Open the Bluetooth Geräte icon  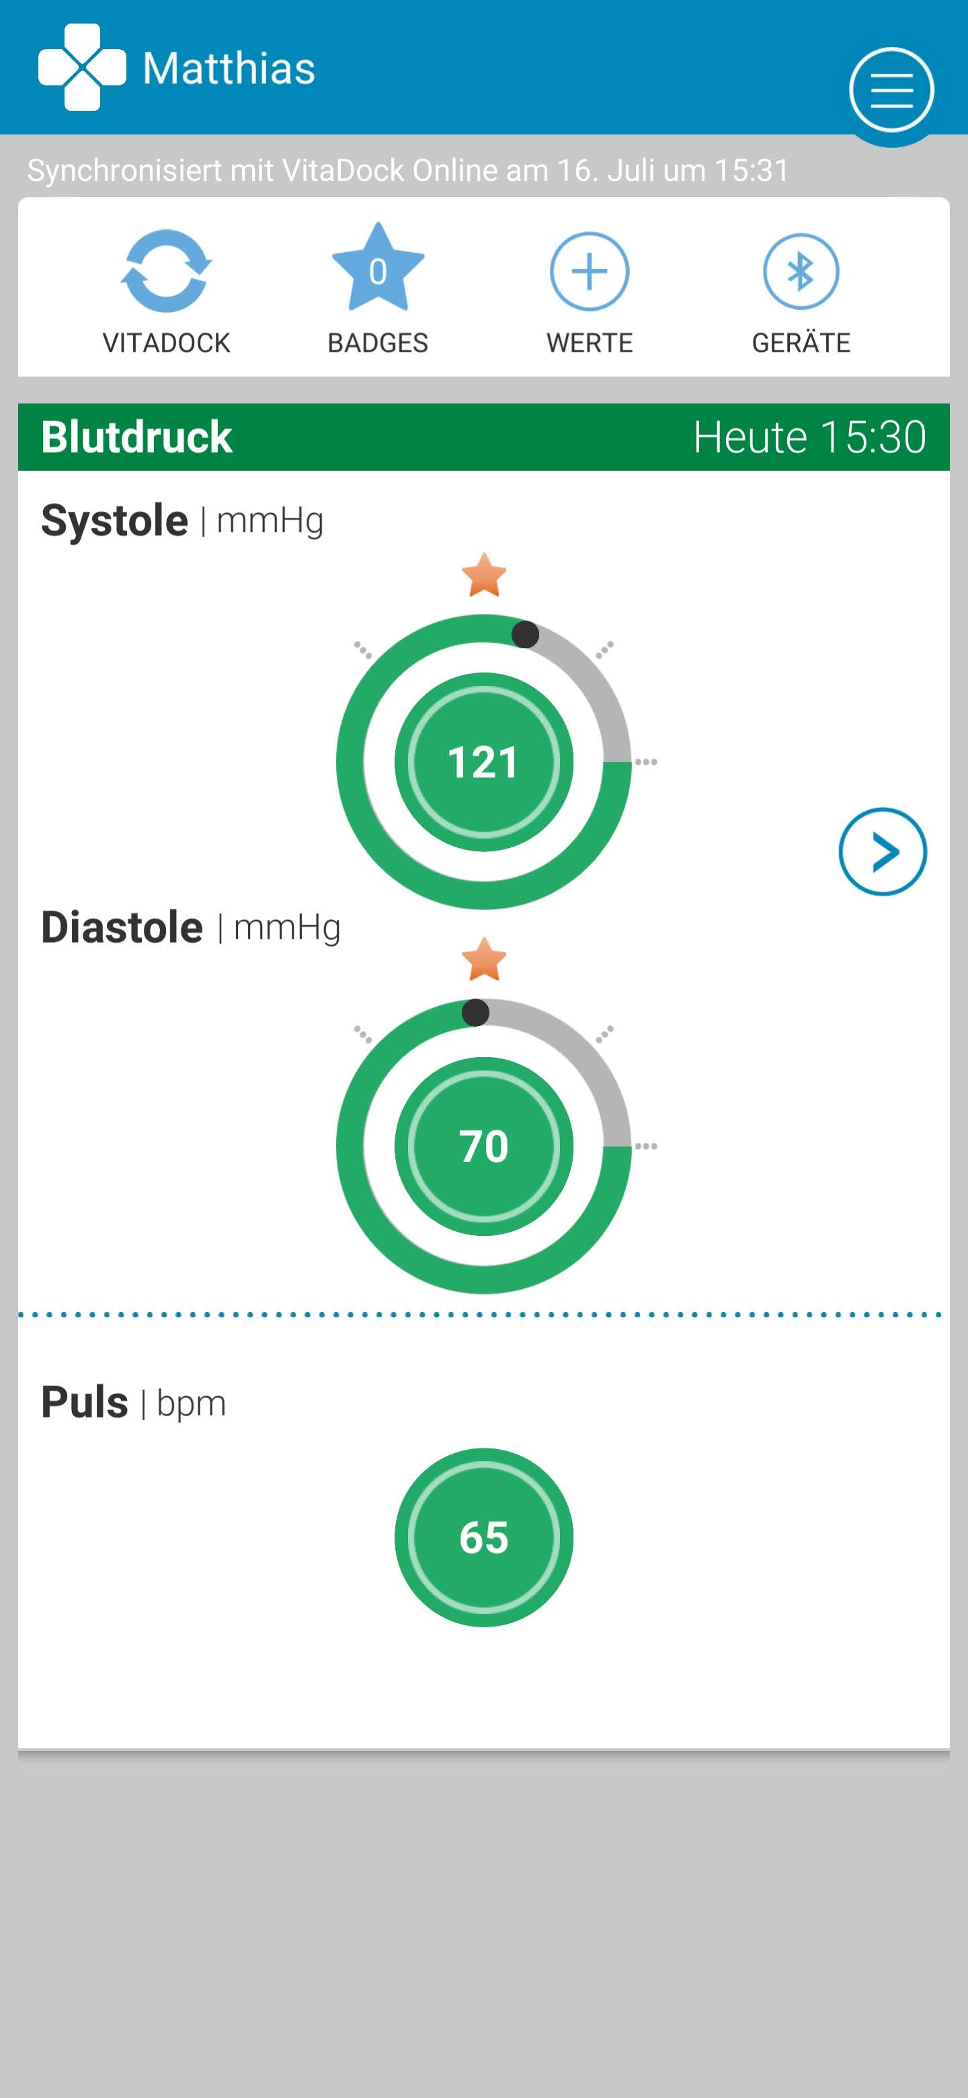801,271
